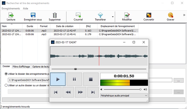Fast forward the recording
The height and width of the screenshot is (109, 187).
(80, 92)
